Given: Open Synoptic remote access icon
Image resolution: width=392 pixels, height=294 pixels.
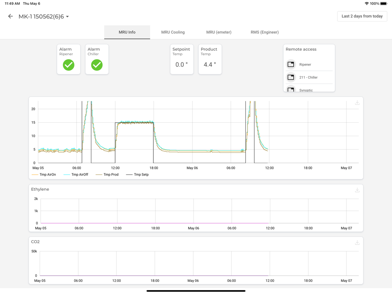Looking at the screenshot, I should (291, 89).
